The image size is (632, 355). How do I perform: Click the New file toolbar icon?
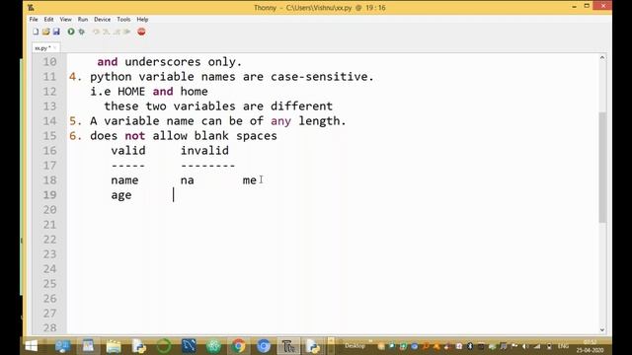[x=36, y=32]
